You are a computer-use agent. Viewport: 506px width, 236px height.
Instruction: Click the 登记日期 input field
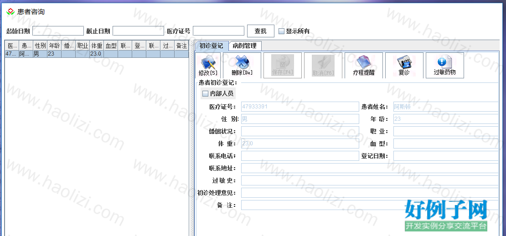pos(446,156)
